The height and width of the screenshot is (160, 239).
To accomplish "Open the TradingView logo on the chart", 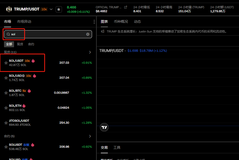I will pos(104,127).
